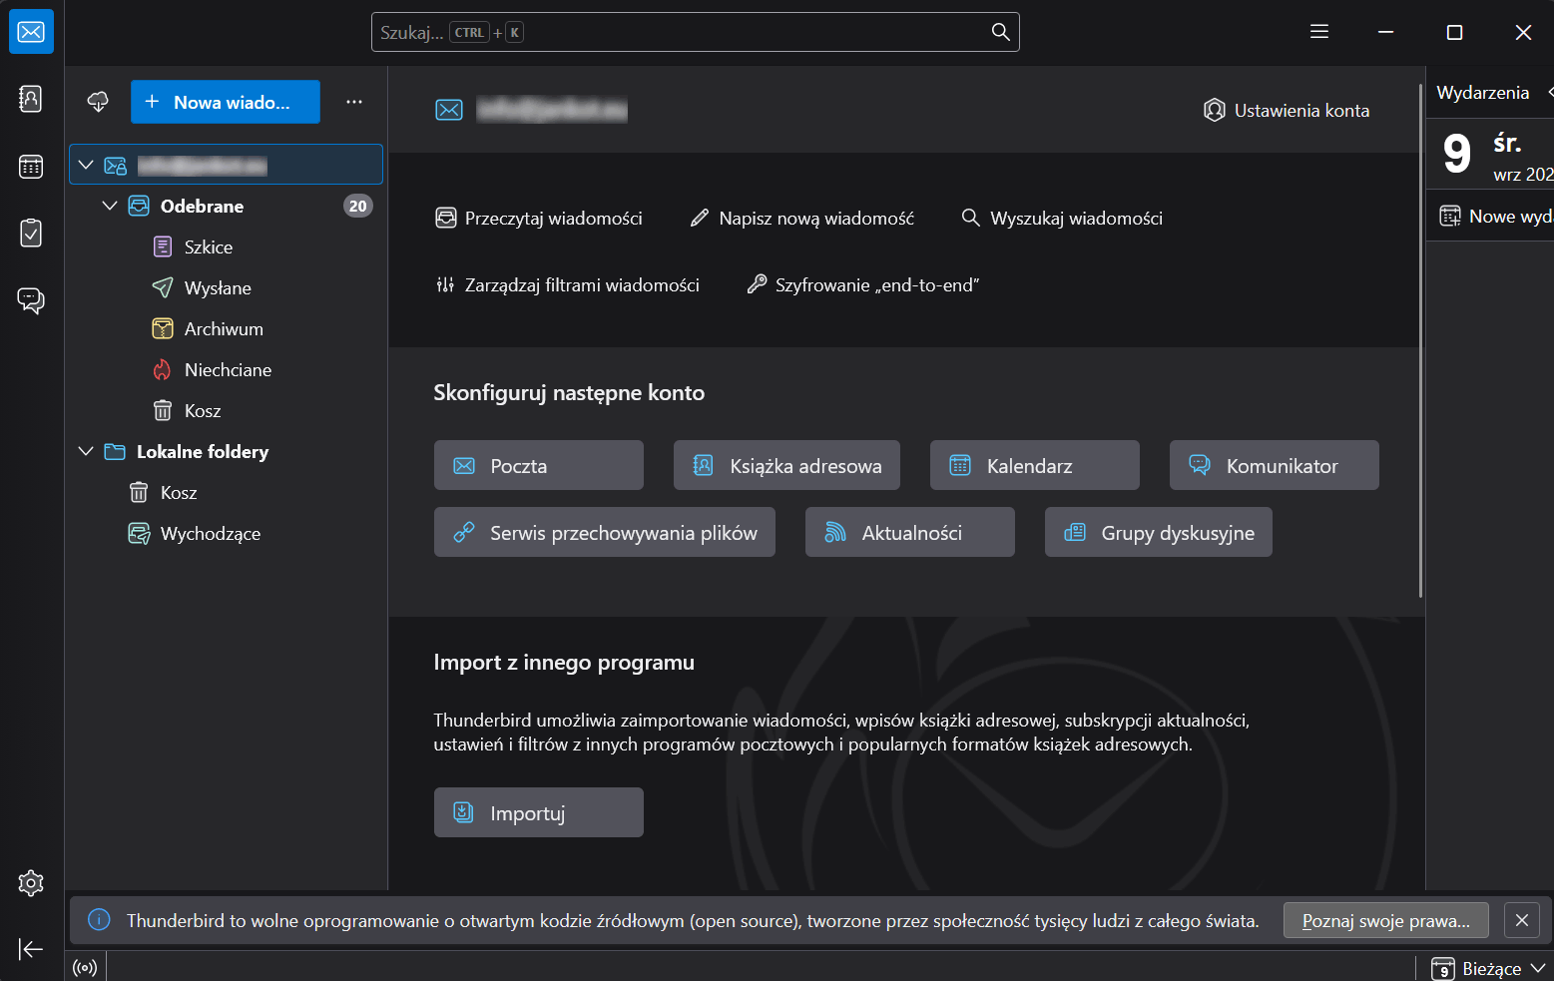Select the Odebrane inbox folder
The height and width of the screenshot is (981, 1554).
point(227,206)
